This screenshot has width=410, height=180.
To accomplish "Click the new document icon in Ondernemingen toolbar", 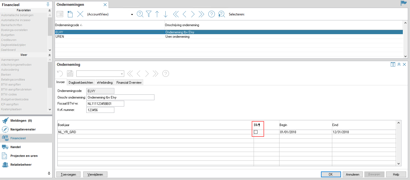I will [x=70, y=14].
